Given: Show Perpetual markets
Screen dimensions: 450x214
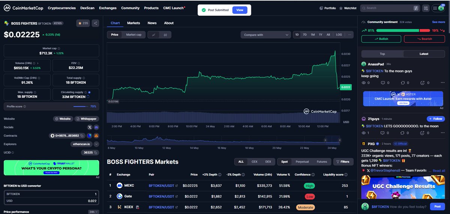Looking at the screenshot, I should click(302, 162).
